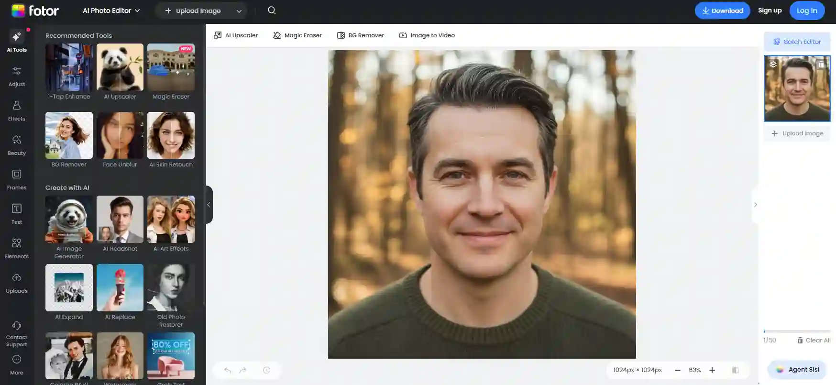The height and width of the screenshot is (385, 836).
Task: Open the Uploads sidebar panel
Action: pos(17,283)
